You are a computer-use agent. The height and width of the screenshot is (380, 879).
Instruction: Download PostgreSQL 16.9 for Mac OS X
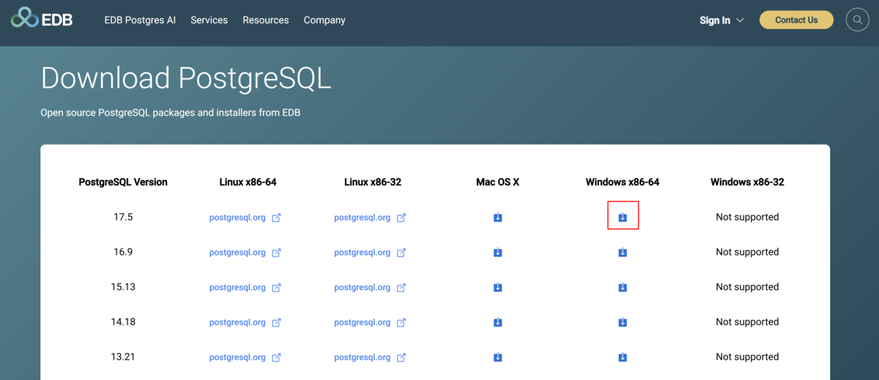coord(497,252)
